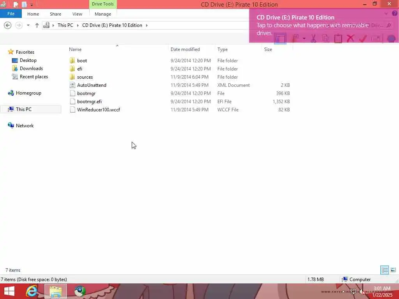Open Favorites in navigation pane
399x299 pixels.
(x=25, y=52)
